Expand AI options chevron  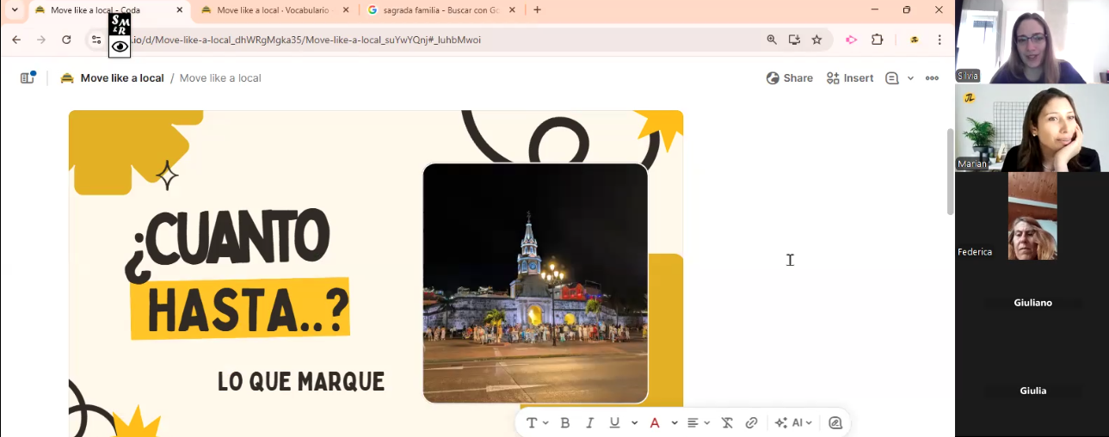coord(810,422)
